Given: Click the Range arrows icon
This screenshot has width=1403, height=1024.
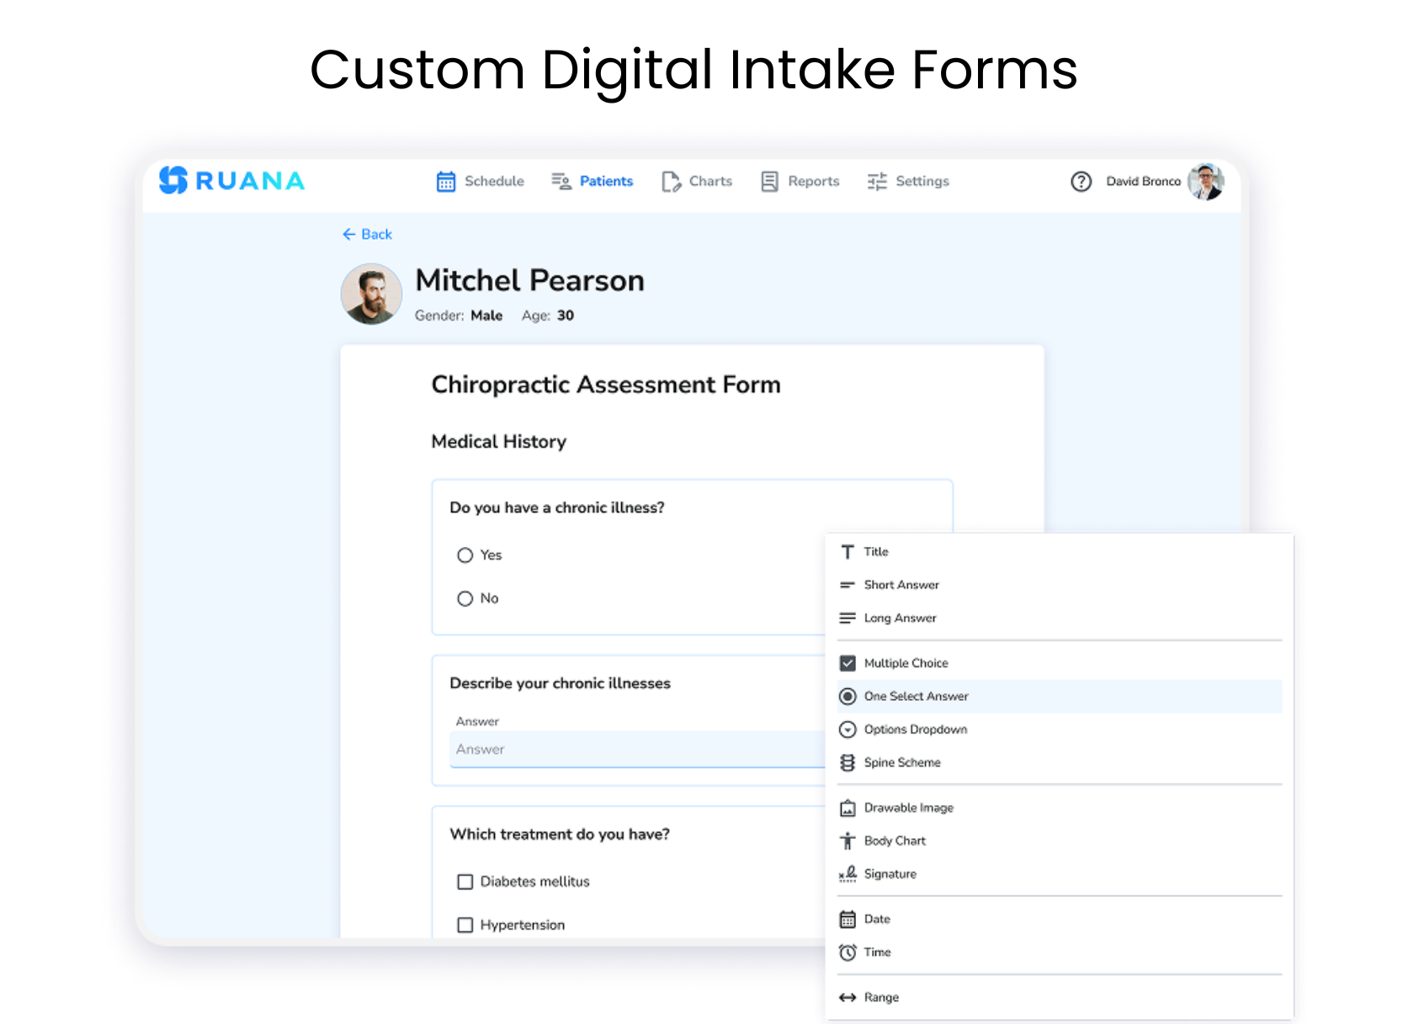Looking at the screenshot, I should [x=848, y=997].
